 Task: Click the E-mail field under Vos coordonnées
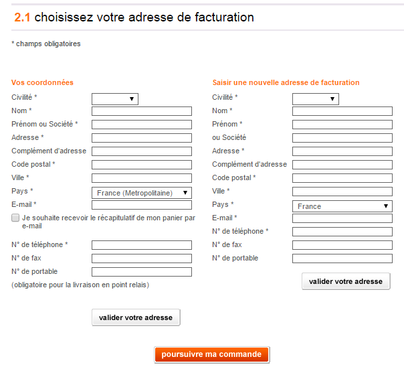pyautogui.click(x=142, y=205)
